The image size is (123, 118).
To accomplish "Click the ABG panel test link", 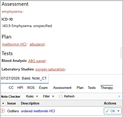I will coord(37,61).
